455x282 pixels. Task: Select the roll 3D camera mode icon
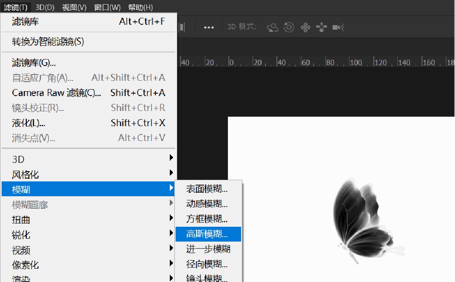pyautogui.click(x=289, y=27)
